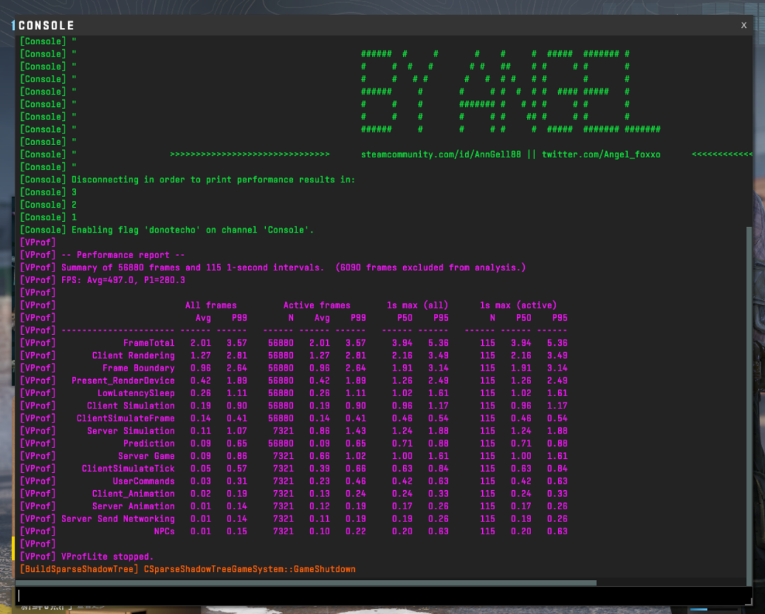
Task: Click the CONSOLE title label
Action: point(46,25)
